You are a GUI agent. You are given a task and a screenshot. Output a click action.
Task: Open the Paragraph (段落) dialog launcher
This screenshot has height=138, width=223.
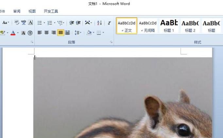pos(111,42)
